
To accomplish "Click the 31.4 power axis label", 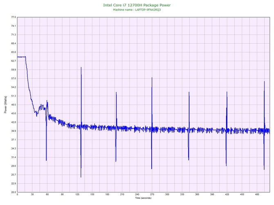I will pyautogui.click(x=13, y=157).
